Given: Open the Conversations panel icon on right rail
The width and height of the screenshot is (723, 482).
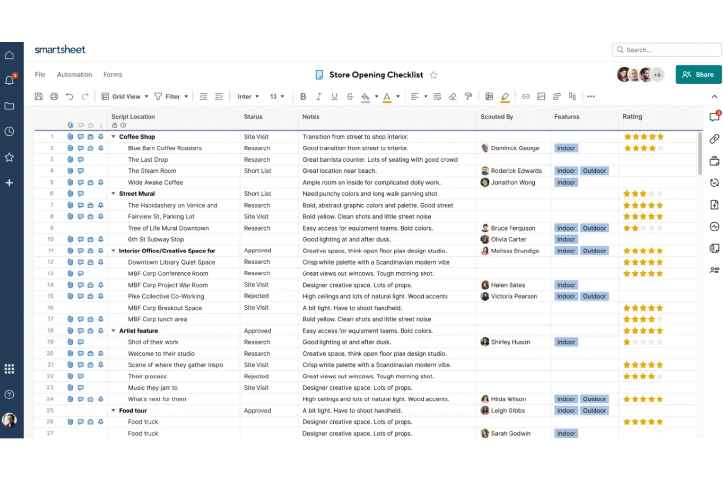Looking at the screenshot, I should coord(715,116).
